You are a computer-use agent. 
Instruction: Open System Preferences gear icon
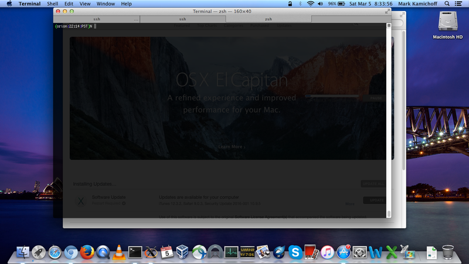pyautogui.click(x=359, y=252)
